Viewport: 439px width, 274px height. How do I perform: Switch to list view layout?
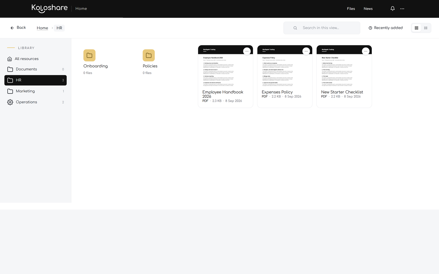pyautogui.click(x=426, y=28)
